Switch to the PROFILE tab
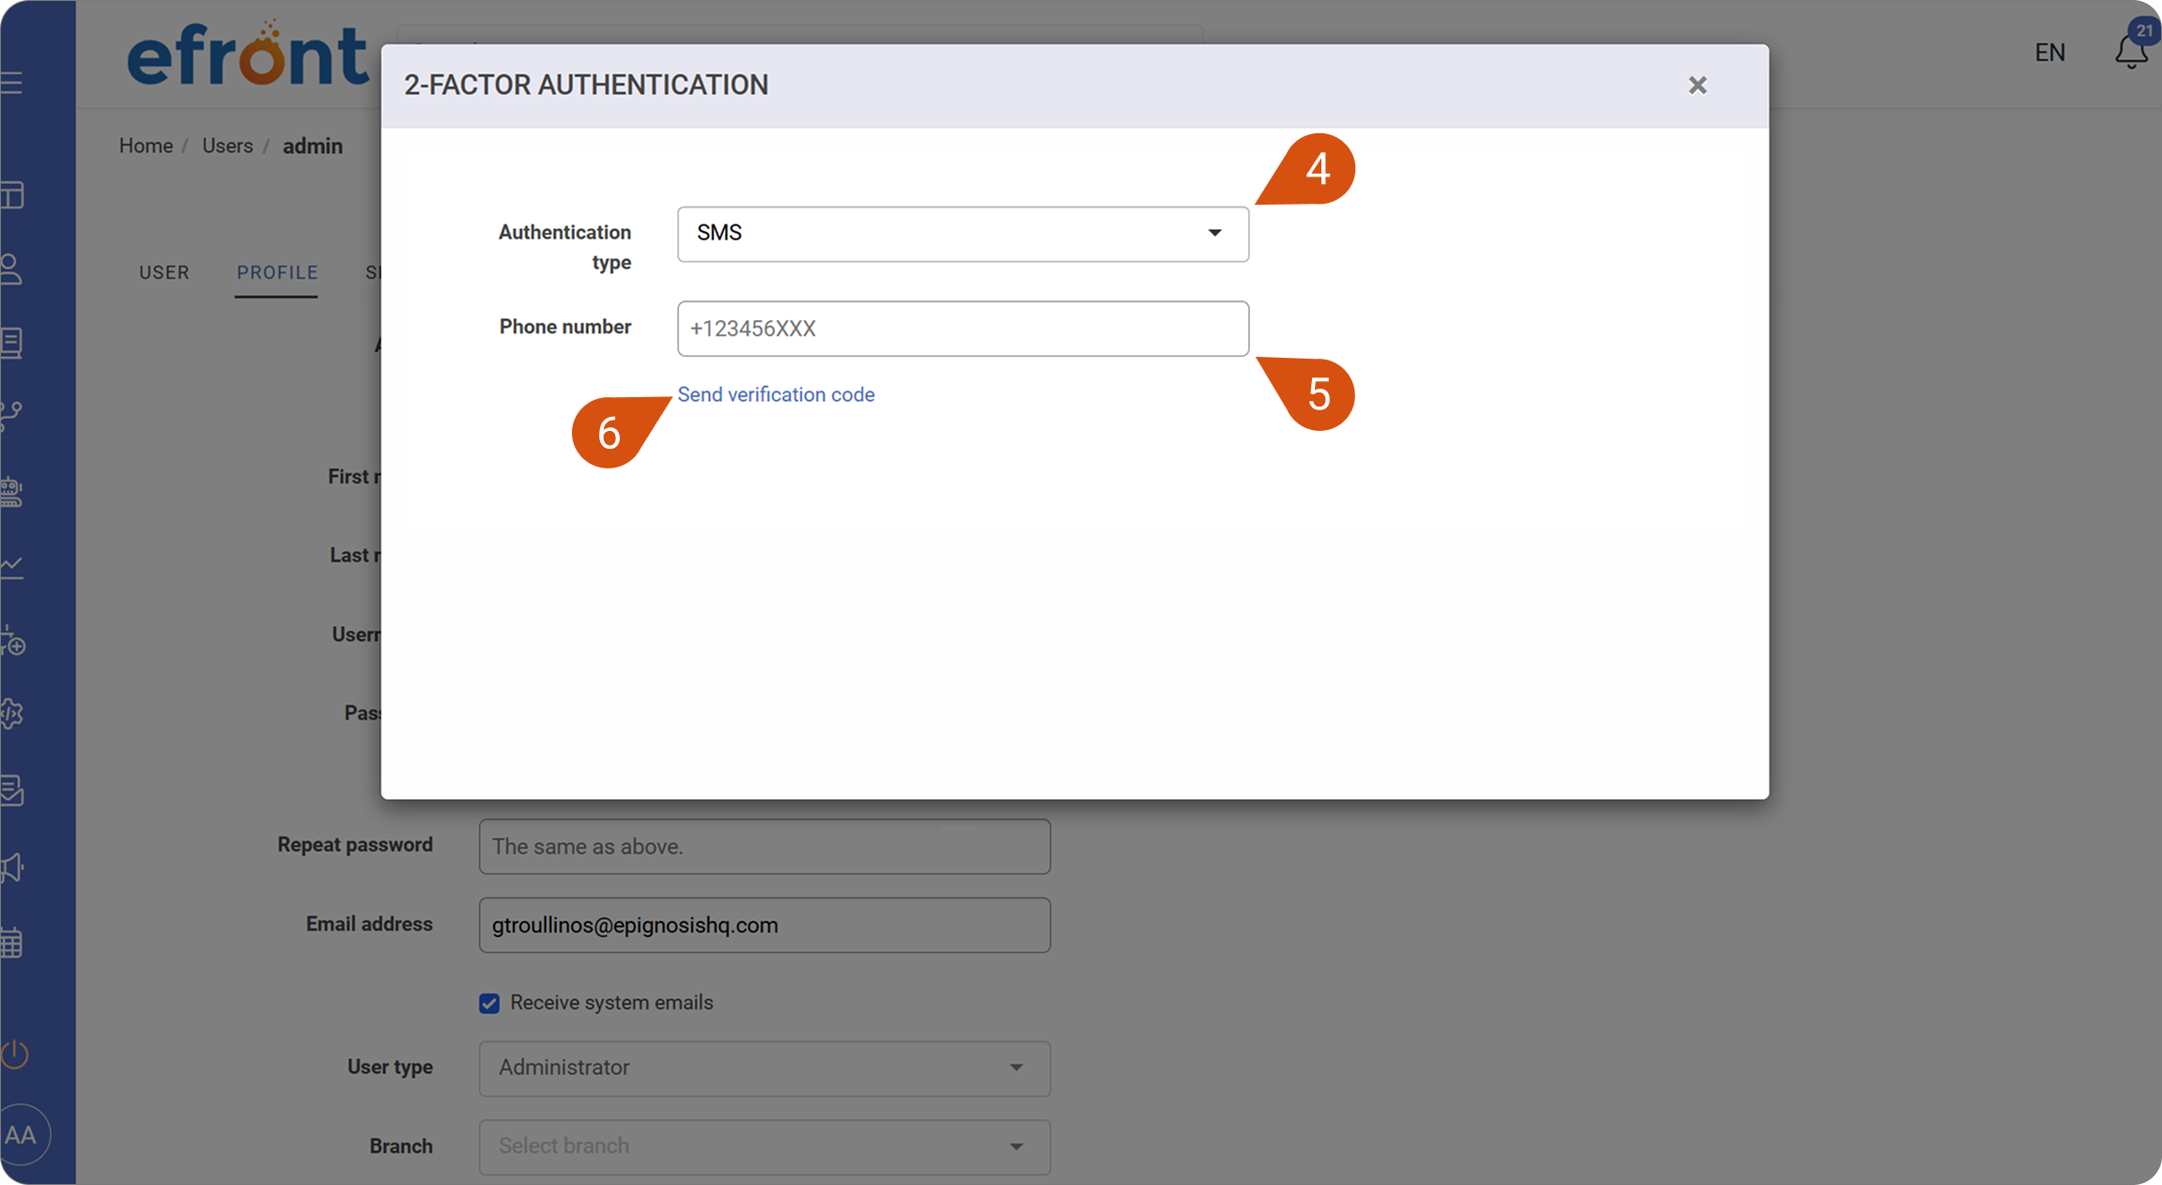 (x=277, y=272)
